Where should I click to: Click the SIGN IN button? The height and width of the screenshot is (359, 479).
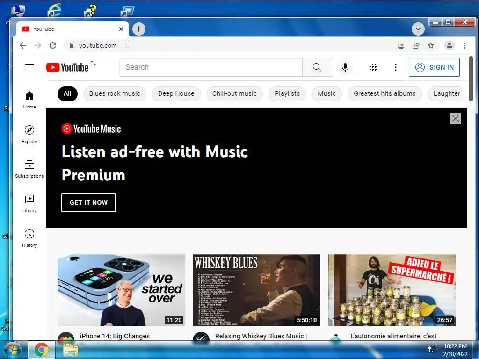click(434, 67)
